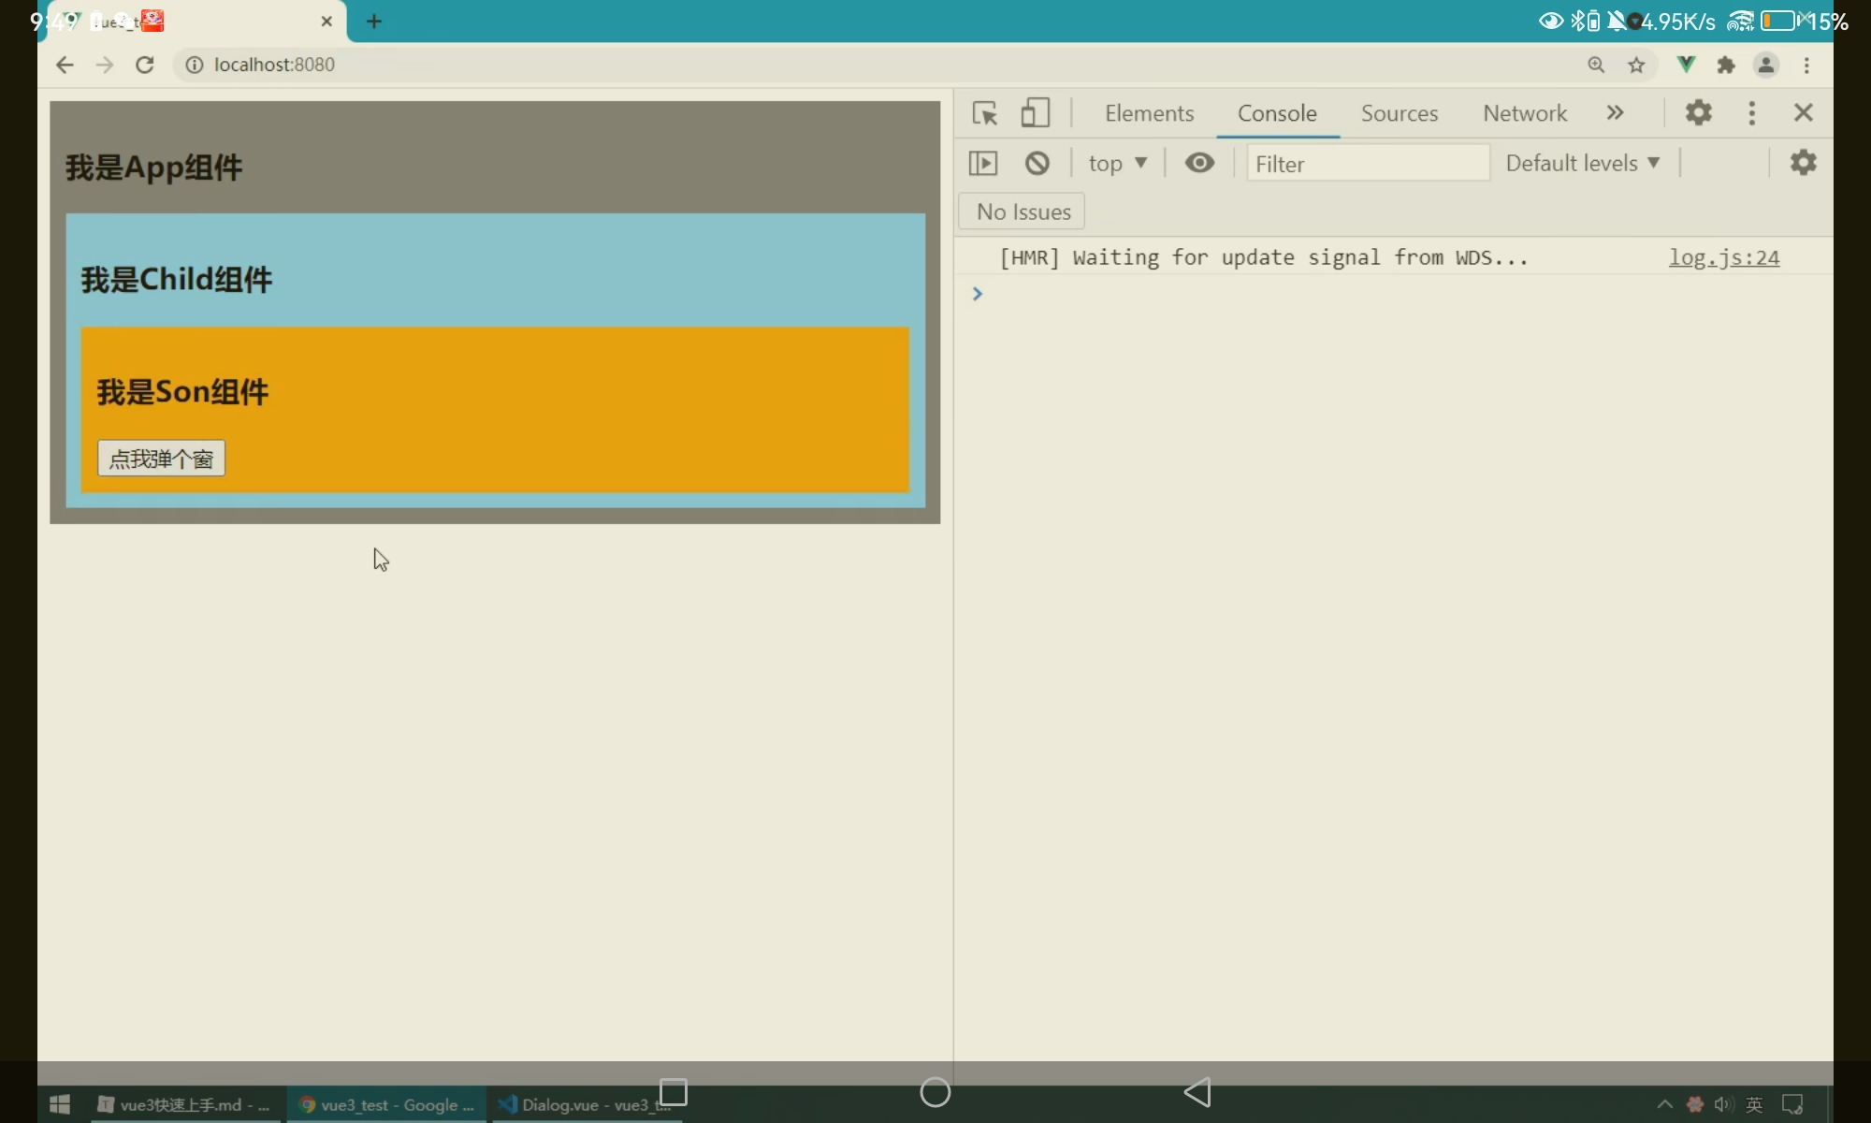Open the Default levels dropdown
1871x1123 pixels.
tap(1582, 163)
